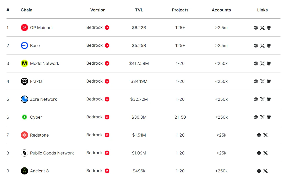Click OP badge beside Base's Bedrock version

coord(107,45)
